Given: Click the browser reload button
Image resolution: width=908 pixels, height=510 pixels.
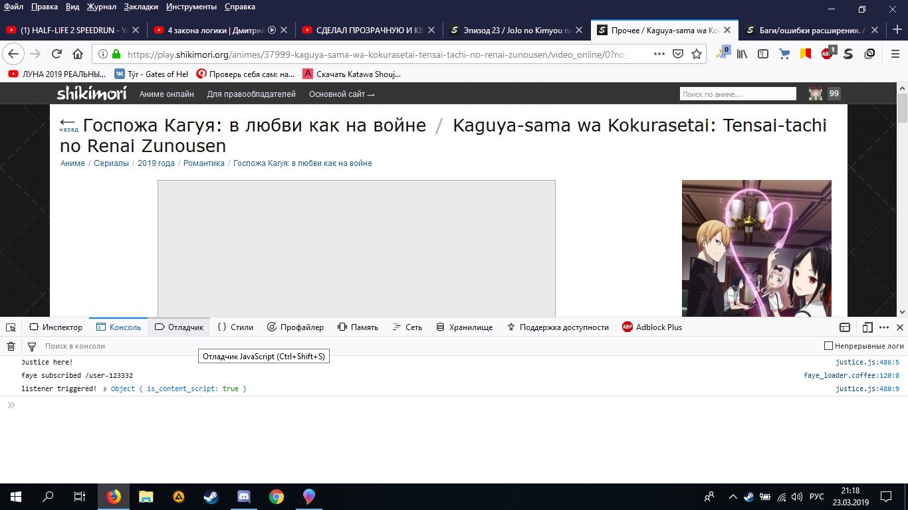Looking at the screenshot, I should click(57, 54).
